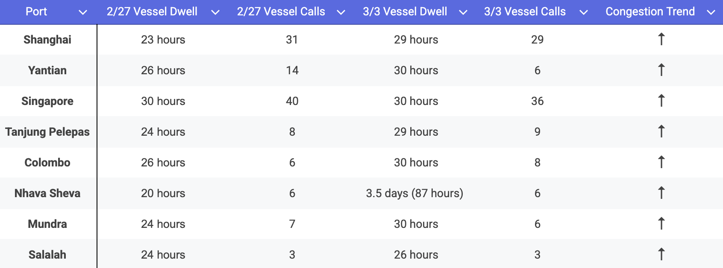Click Yantian's upward congestion trend arrow
Image resolution: width=723 pixels, height=268 pixels.
point(661,70)
